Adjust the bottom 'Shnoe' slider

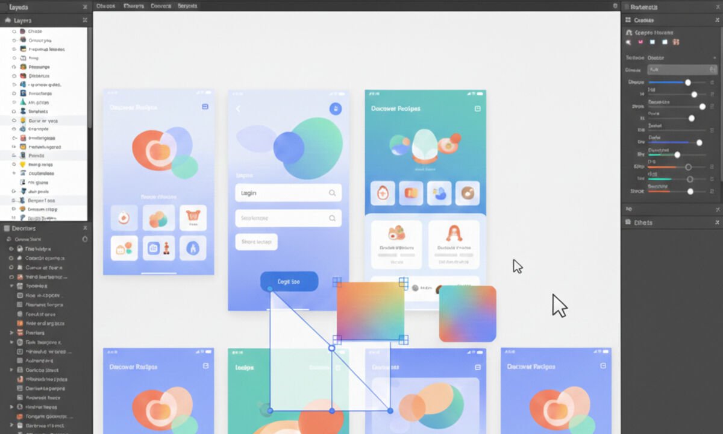(677, 191)
